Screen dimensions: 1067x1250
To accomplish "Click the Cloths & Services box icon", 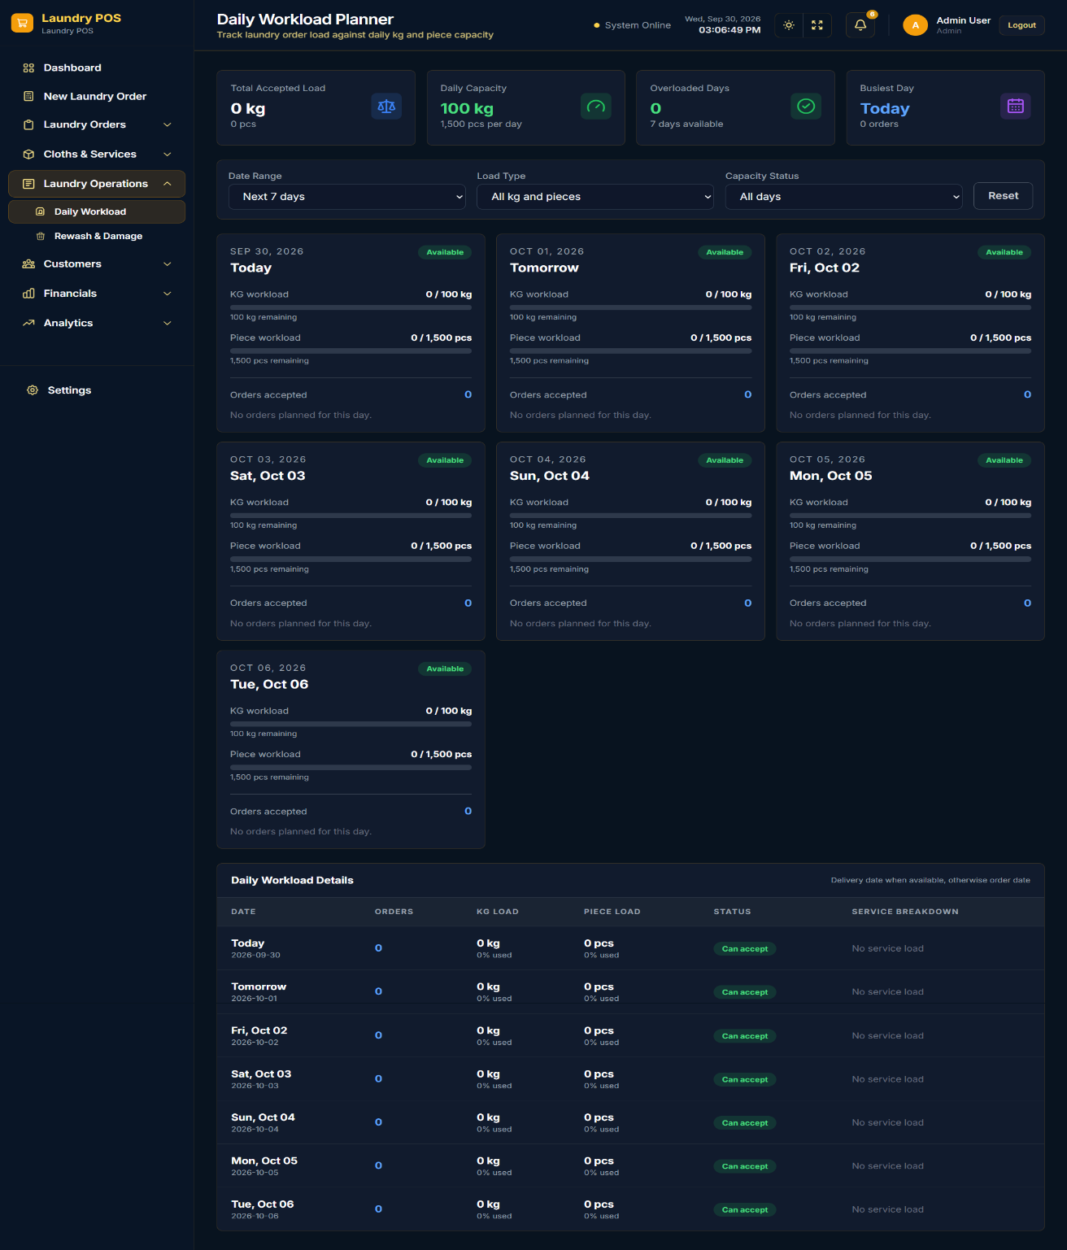I will click(x=28, y=155).
